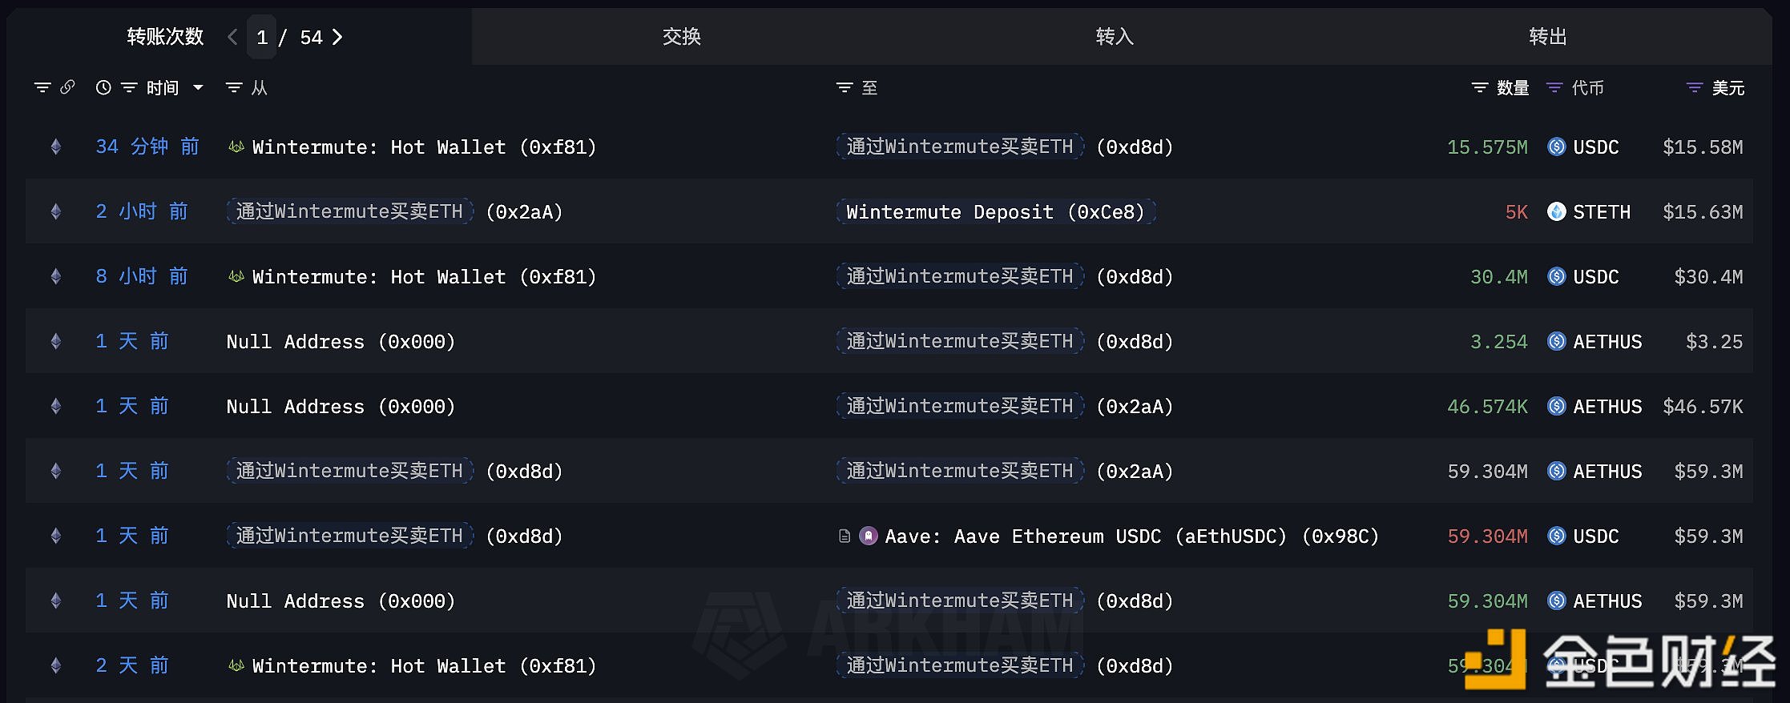This screenshot has height=703, width=1790.
Task: Expand the first row's transaction type diamond
Action: tap(54, 147)
